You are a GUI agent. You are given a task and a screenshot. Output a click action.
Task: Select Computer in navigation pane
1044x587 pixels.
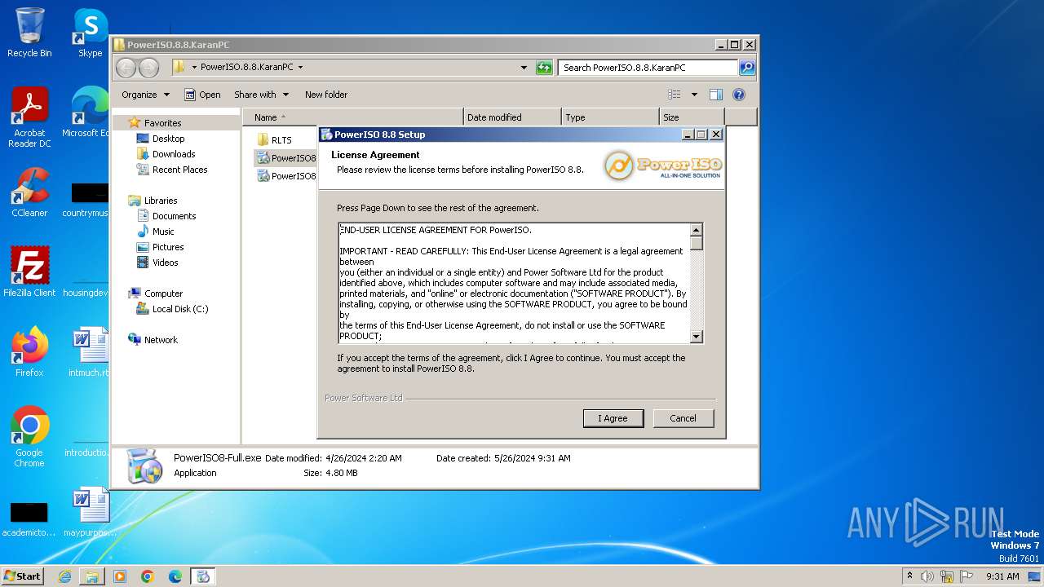tap(155, 293)
